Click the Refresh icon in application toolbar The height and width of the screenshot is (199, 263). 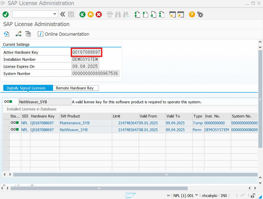click(x=6, y=34)
